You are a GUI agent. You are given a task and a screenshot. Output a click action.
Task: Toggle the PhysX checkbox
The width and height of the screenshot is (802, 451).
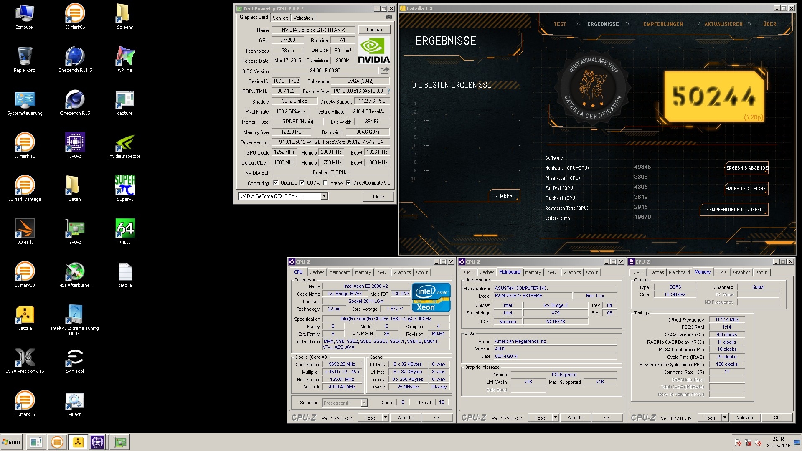(x=325, y=182)
